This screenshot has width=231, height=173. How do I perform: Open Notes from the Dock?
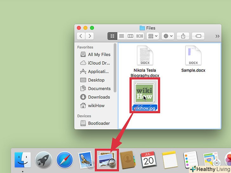tap(170, 160)
